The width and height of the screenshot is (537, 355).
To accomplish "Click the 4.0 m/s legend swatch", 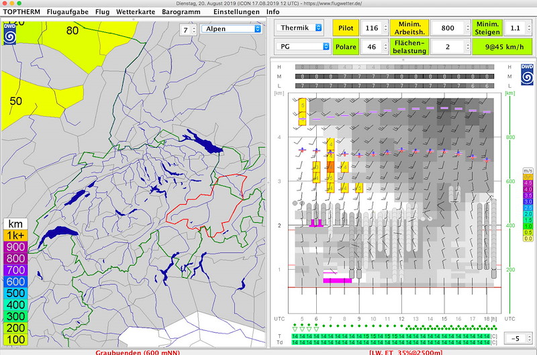I will (x=528, y=189).
